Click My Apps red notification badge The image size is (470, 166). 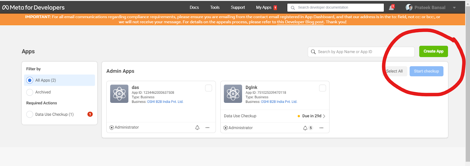tap(275, 8)
